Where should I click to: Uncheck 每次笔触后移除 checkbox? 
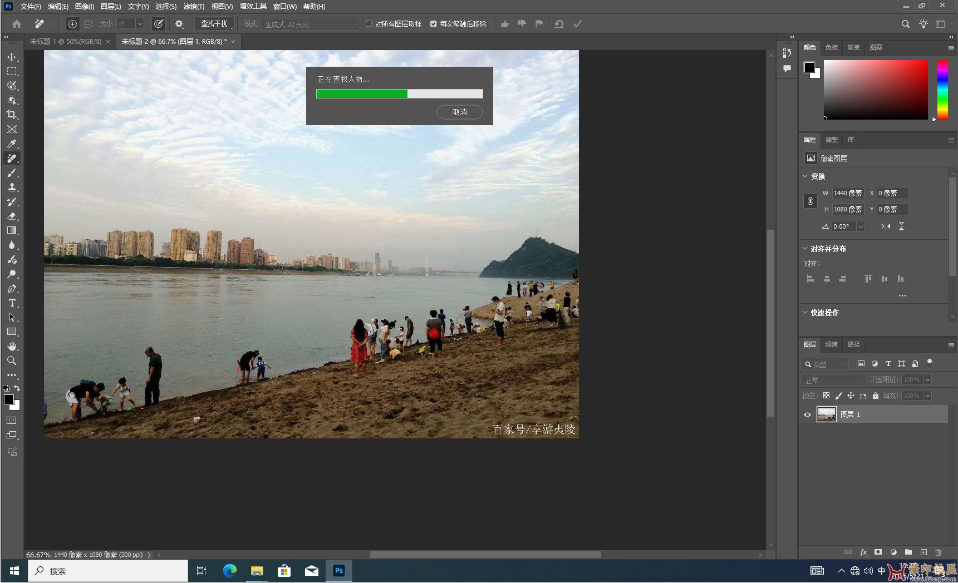(x=434, y=24)
